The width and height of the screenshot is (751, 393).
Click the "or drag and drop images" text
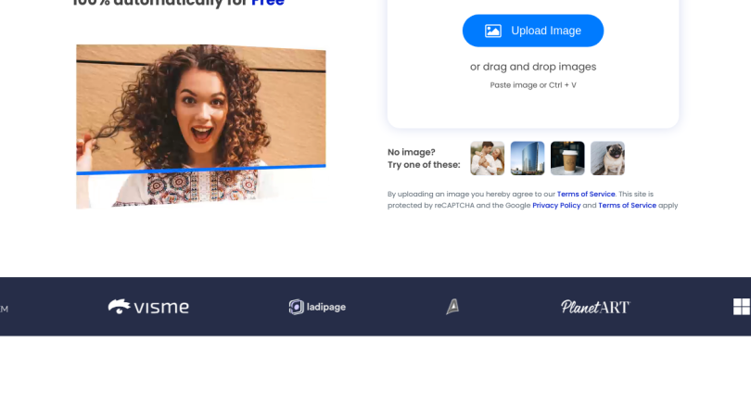[533, 67]
